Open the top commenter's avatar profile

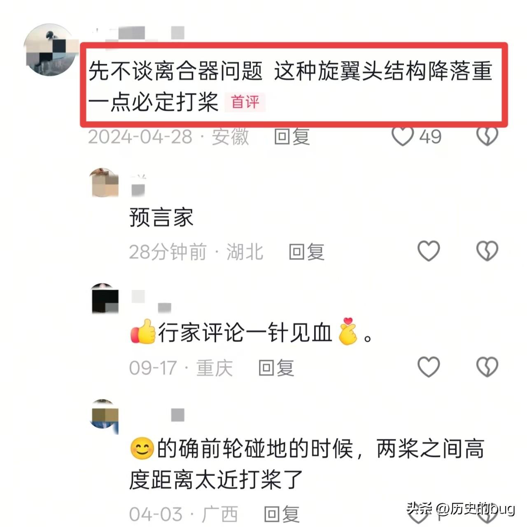[x=51, y=50]
